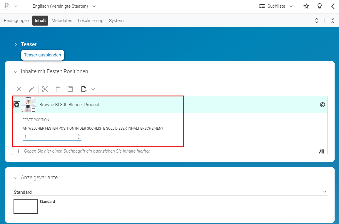Open the Lokalisierung tab

tap(91, 21)
